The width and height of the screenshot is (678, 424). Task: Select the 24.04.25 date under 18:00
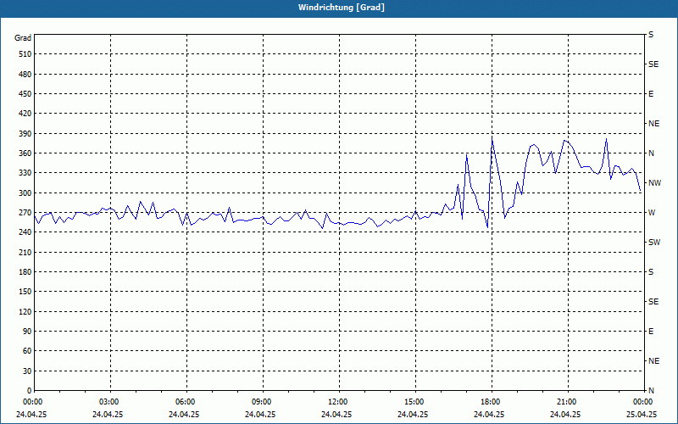489,415
